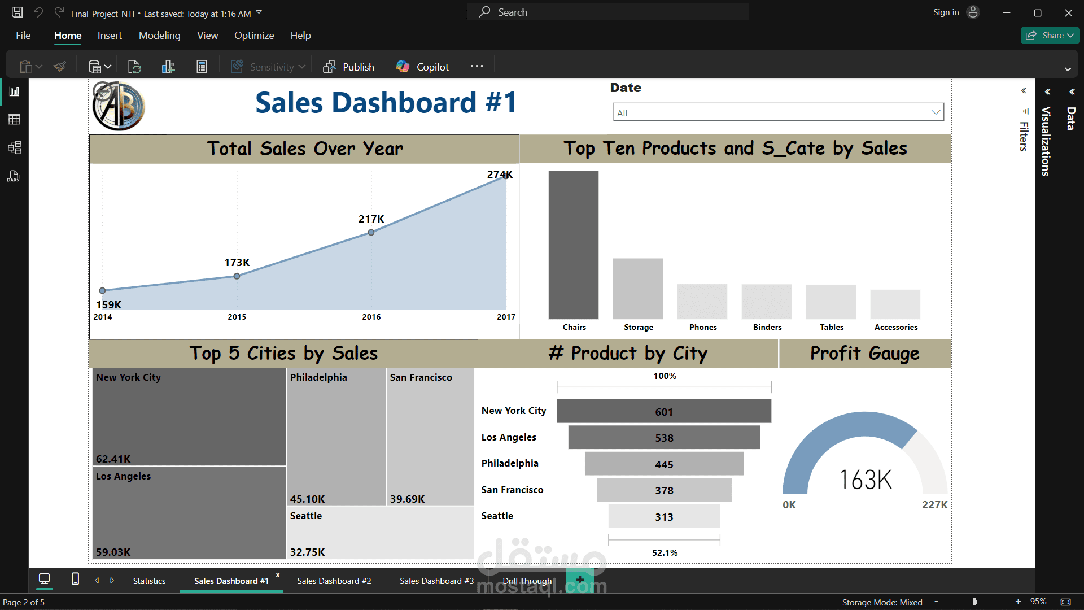Click the New visual icon in the ribbon
The image size is (1084, 610).
pyautogui.click(x=168, y=67)
